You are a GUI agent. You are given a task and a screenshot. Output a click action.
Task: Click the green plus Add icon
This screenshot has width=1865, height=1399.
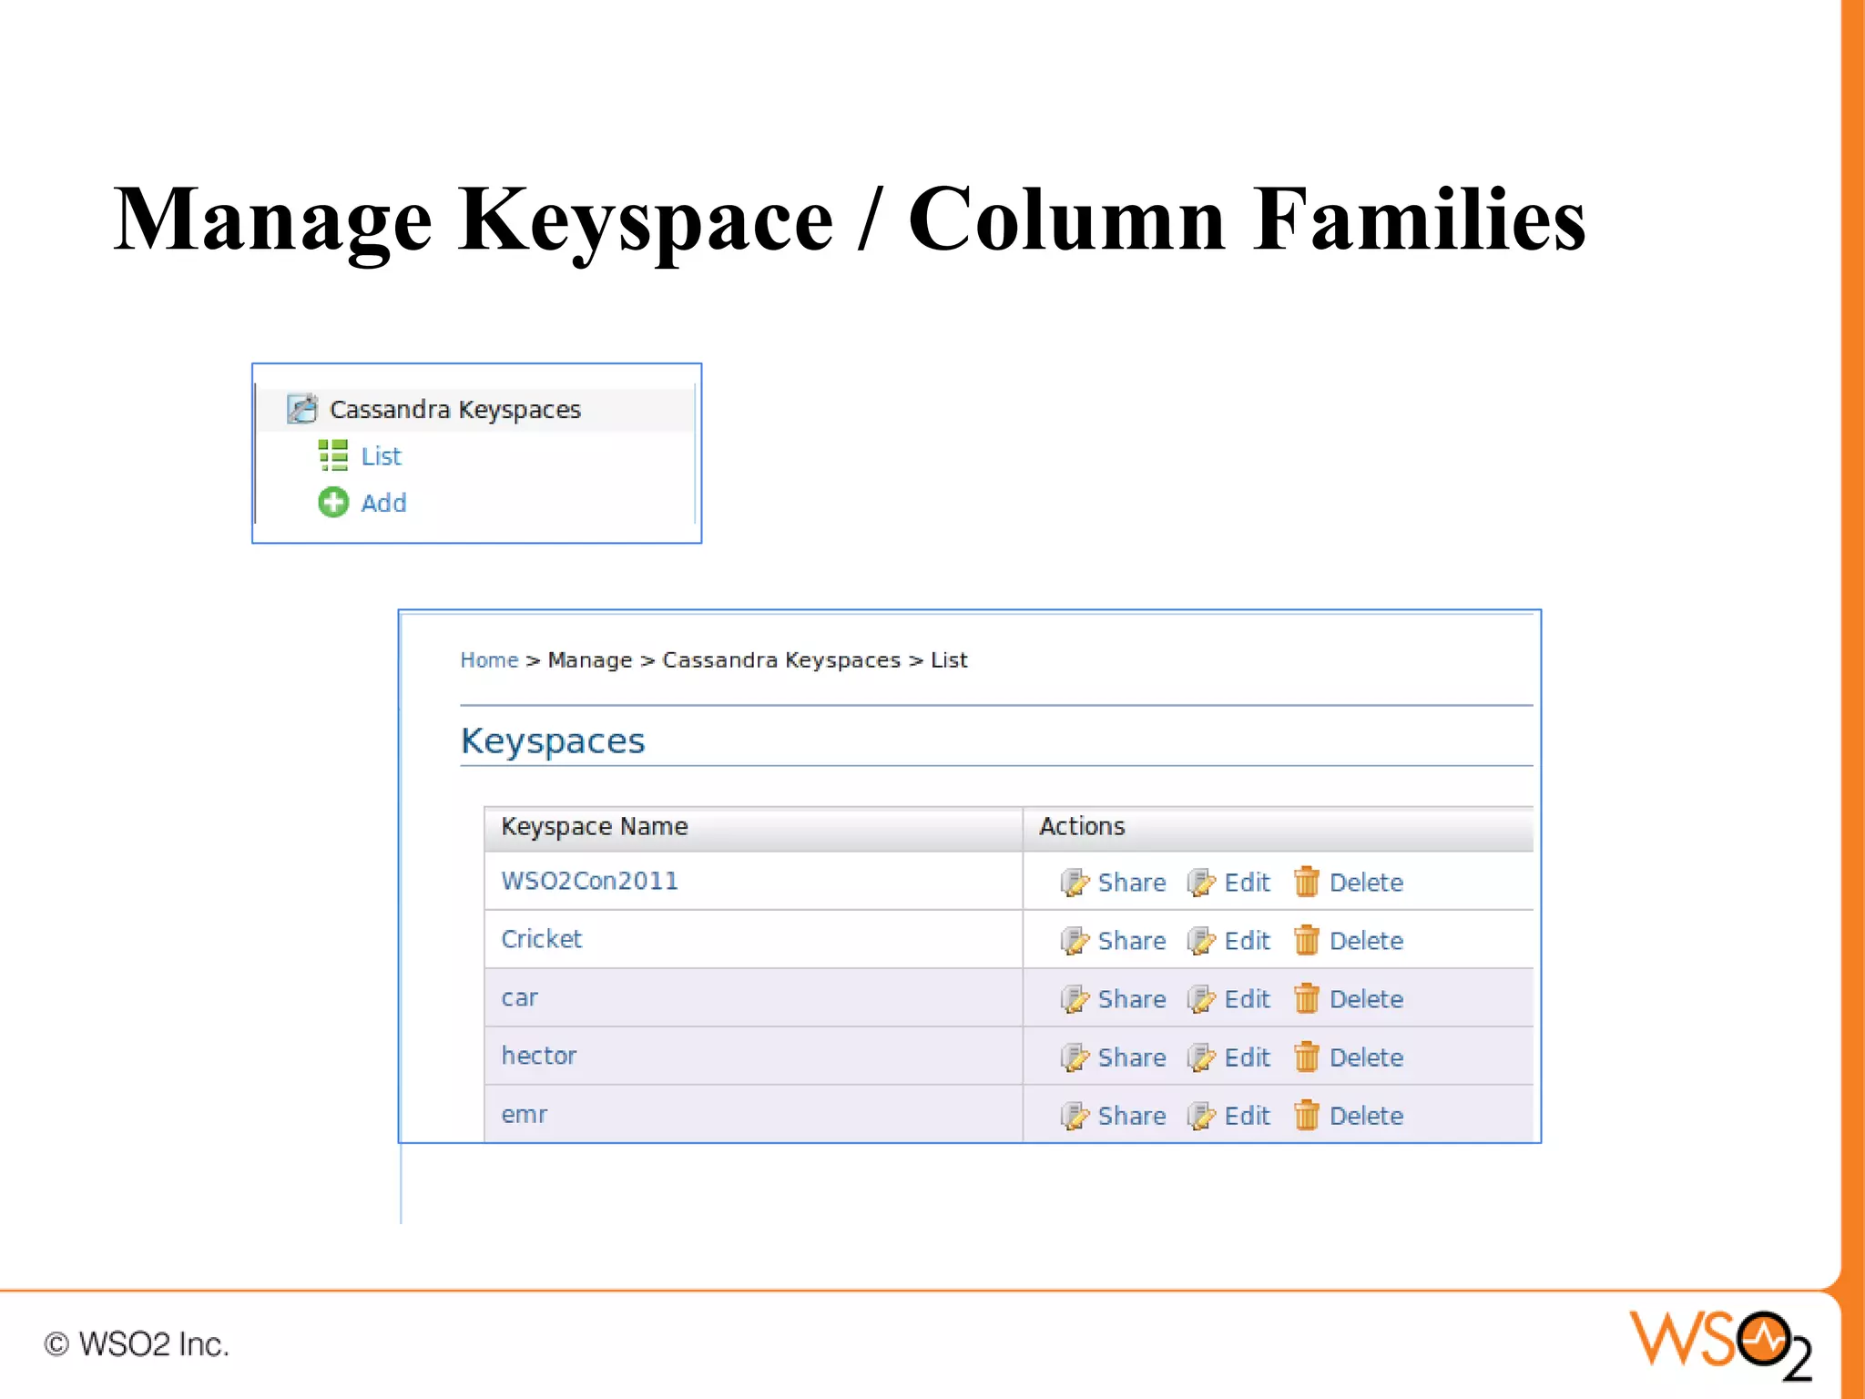tap(333, 502)
